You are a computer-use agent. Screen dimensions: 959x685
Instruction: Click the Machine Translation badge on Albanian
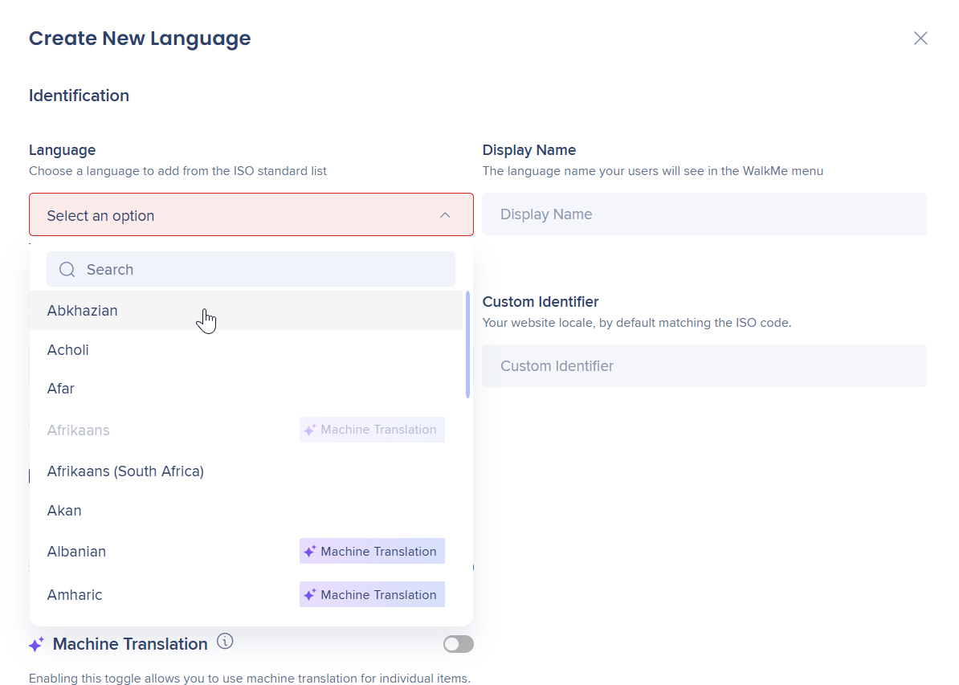372,552
